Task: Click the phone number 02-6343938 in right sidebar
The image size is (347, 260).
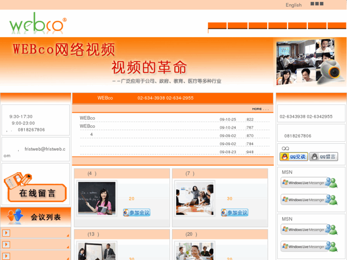Action: click(x=292, y=116)
